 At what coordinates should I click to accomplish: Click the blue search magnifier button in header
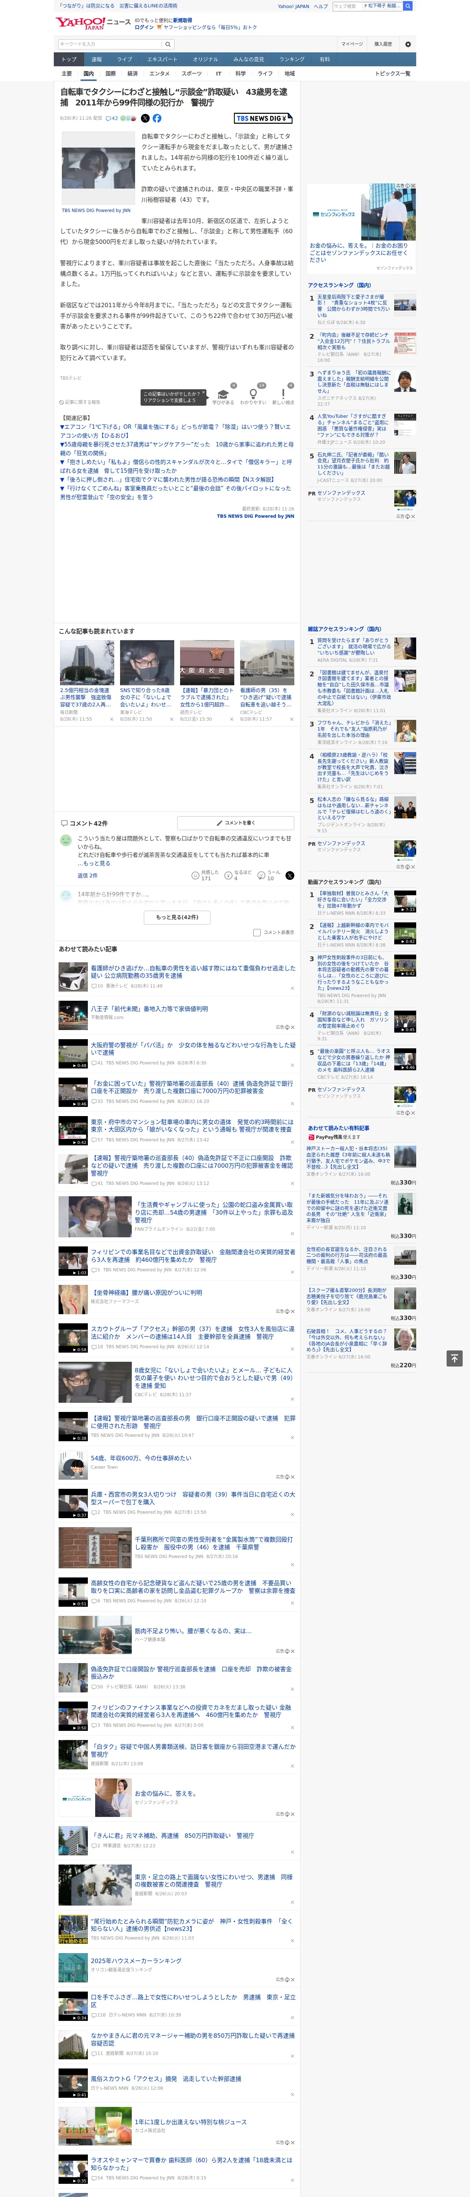(x=408, y=6)
